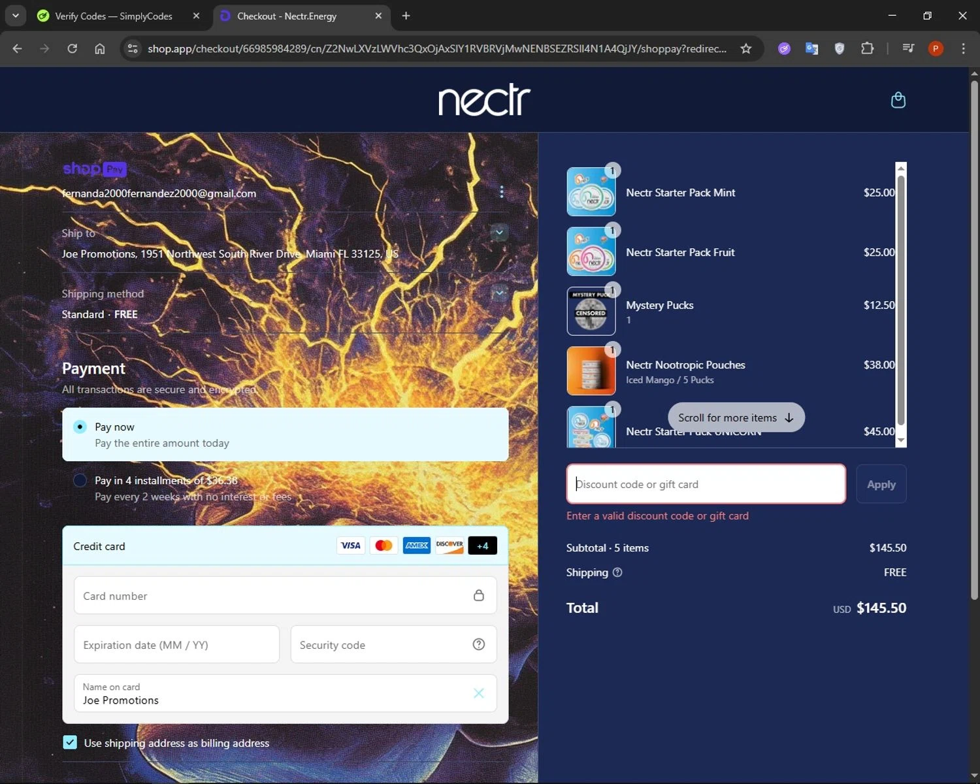
Task: Click the nectr logo in header
Action: click(x=484, y=100)
